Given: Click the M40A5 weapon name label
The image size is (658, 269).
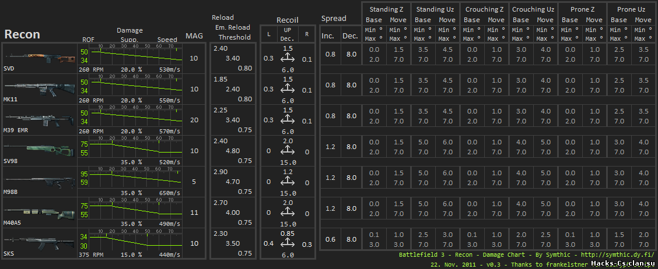Looking at the screenshot, I should [12, 223].
